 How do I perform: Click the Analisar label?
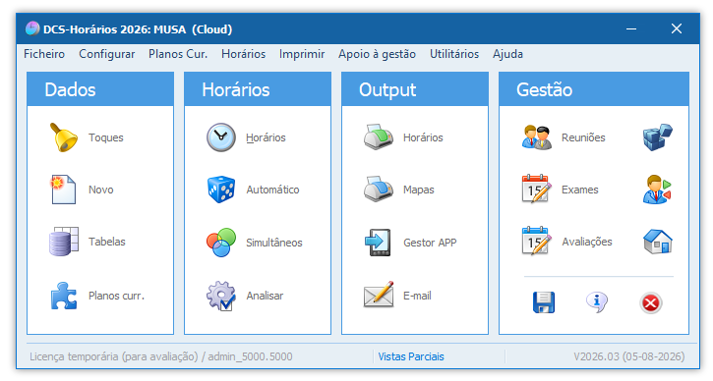(265, 296)
